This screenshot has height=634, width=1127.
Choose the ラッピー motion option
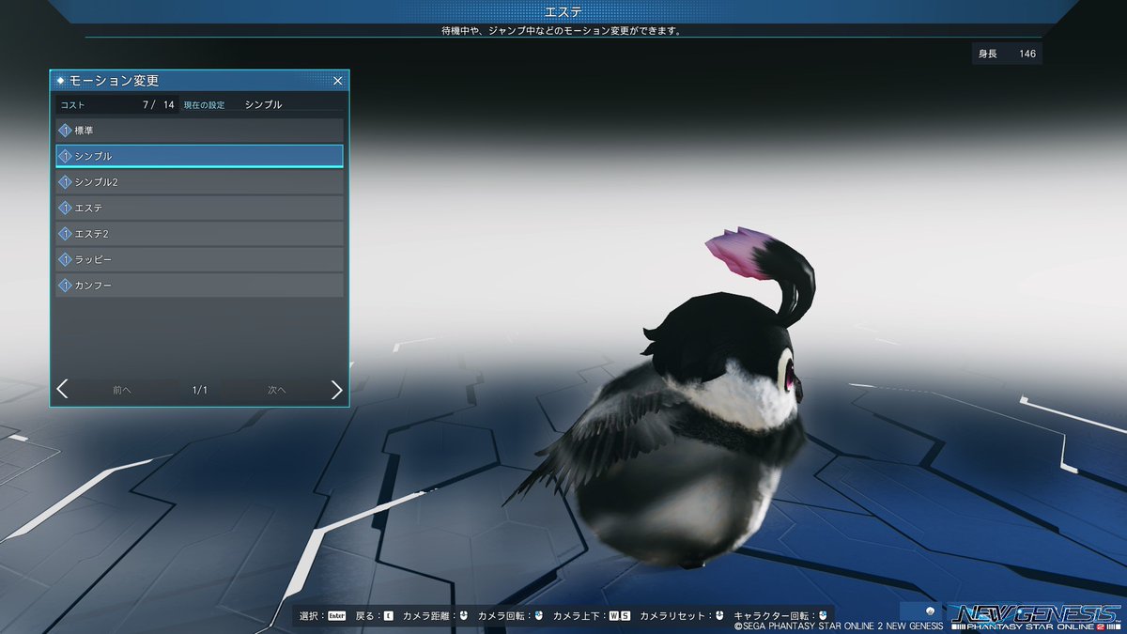point(200,259)
